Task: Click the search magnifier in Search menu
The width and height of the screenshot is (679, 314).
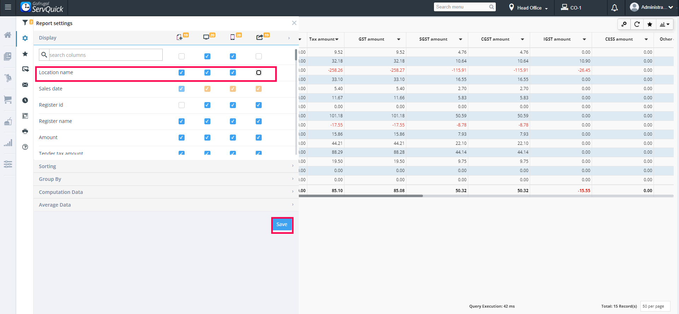Action: click(x=492, y=7)
